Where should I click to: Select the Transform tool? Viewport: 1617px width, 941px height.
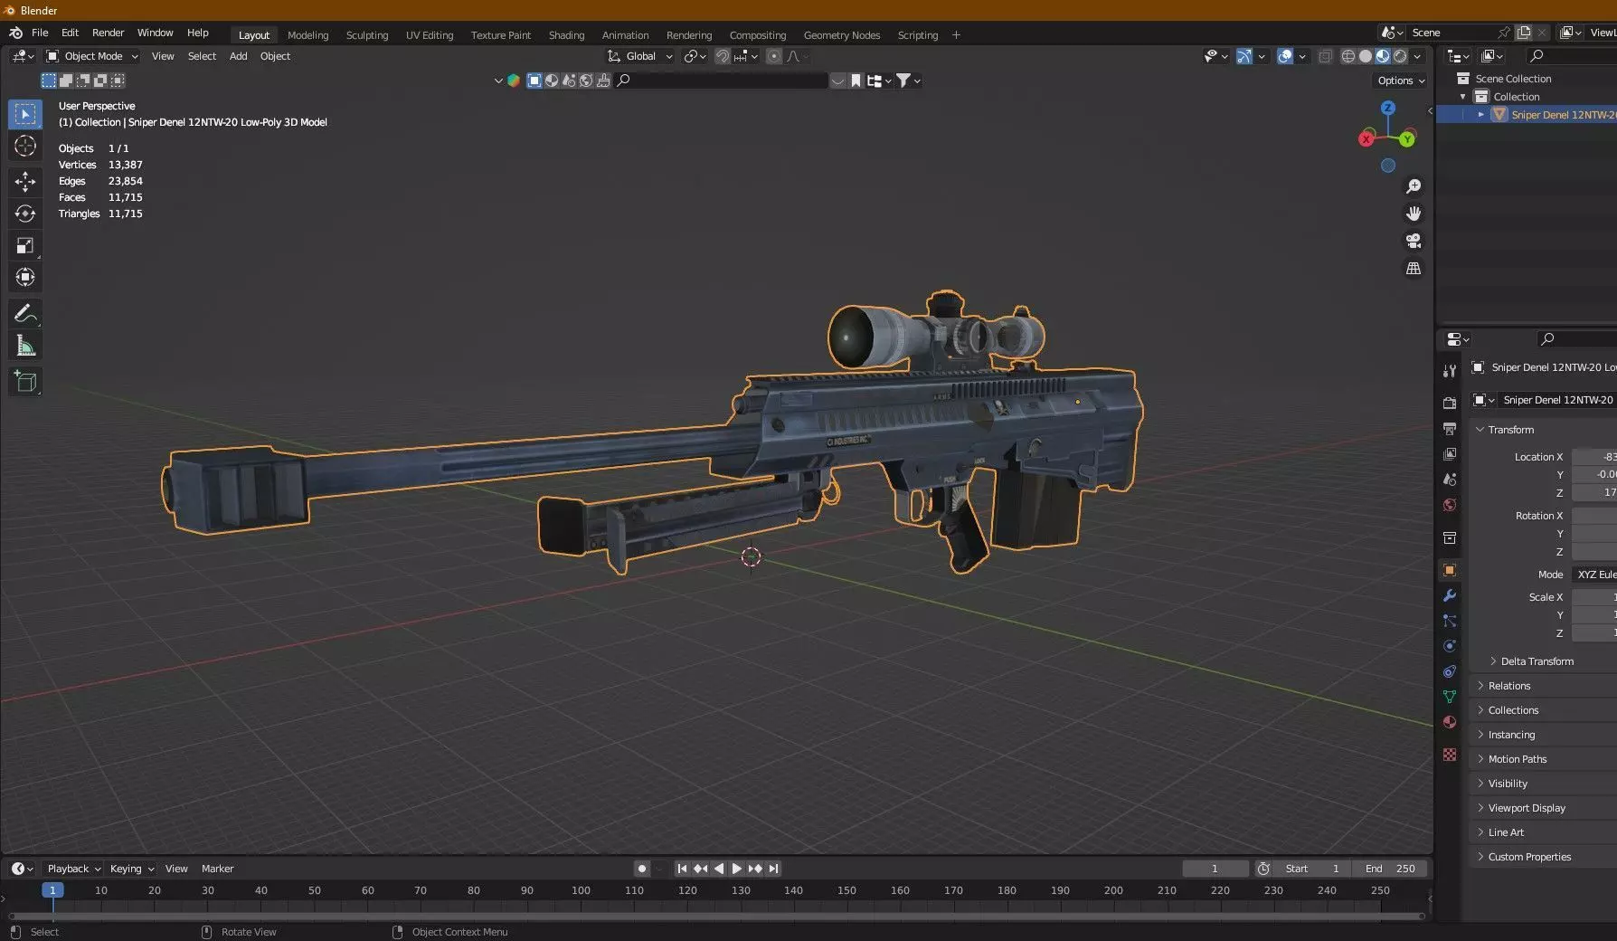(25, 277)
